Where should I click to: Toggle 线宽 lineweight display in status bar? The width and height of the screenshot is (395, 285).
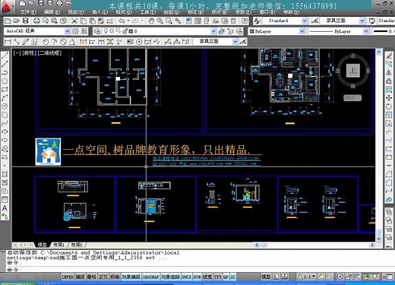tap(207, 277)
